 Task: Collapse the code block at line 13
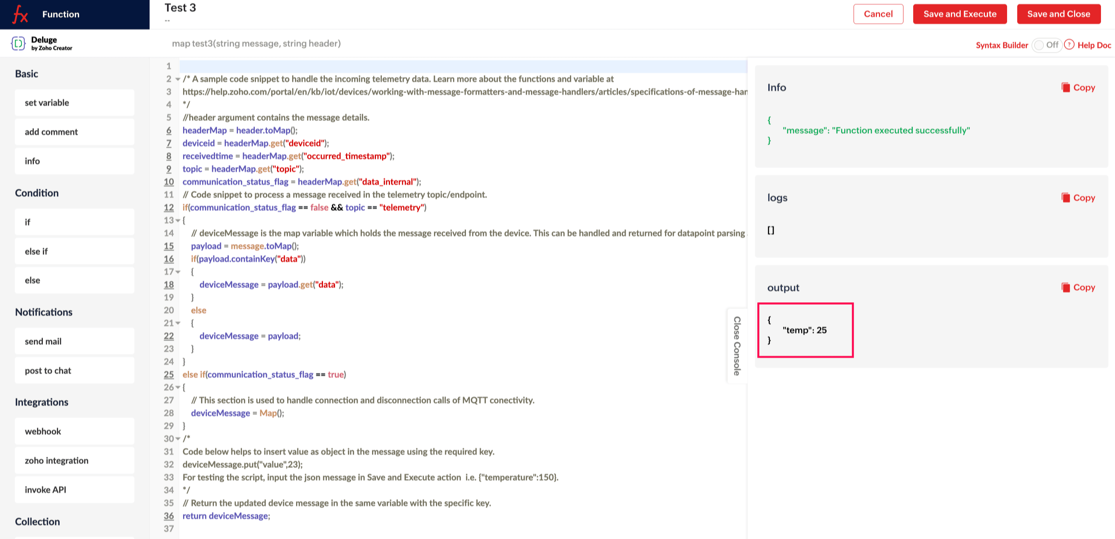(178, 220)
